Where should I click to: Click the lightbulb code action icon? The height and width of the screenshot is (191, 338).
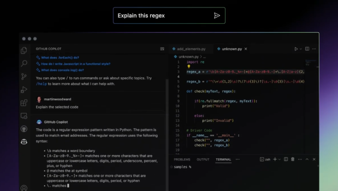pos(189,67)
